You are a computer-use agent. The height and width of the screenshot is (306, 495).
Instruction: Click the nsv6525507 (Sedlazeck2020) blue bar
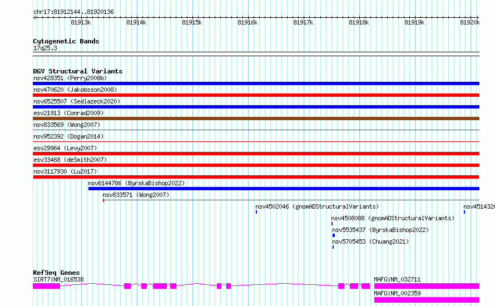[256, 107]
